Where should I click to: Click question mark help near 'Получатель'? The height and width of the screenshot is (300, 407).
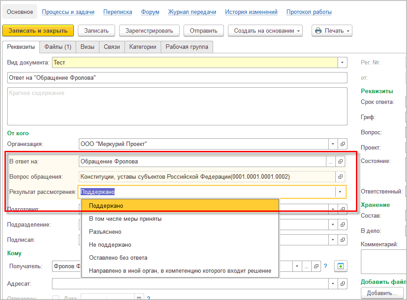coord(326,266)
